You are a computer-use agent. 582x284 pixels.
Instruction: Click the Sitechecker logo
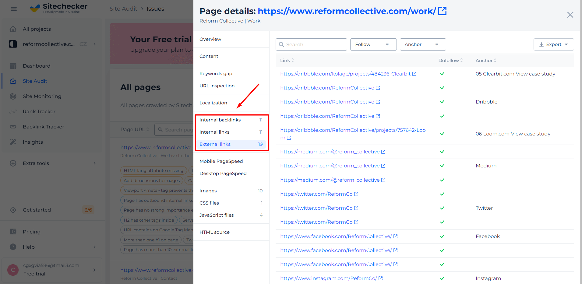[59, 8]
